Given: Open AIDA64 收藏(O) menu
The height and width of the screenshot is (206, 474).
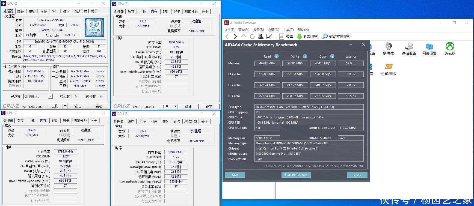Looking at the screenshot, I should click(273, 29).
